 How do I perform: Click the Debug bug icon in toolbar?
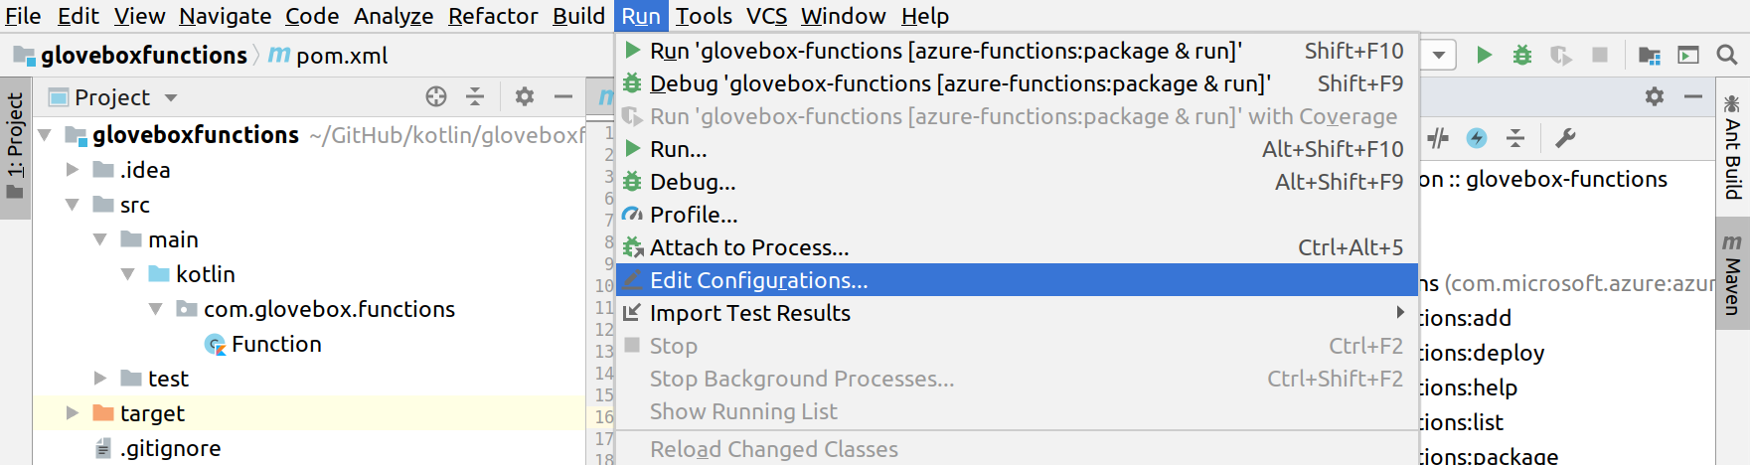[1521, 55]
